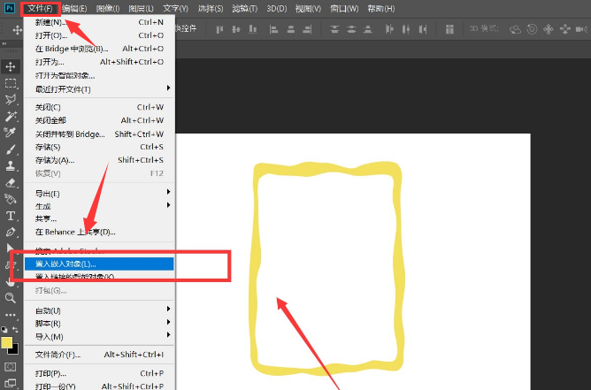This screenshot has width=591, height=390.
Task: Toggle Quick Mask mode
Action: pos(11,367)
